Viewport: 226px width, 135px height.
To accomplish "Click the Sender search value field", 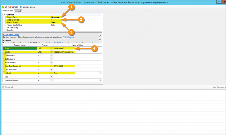I will (77, 52).
